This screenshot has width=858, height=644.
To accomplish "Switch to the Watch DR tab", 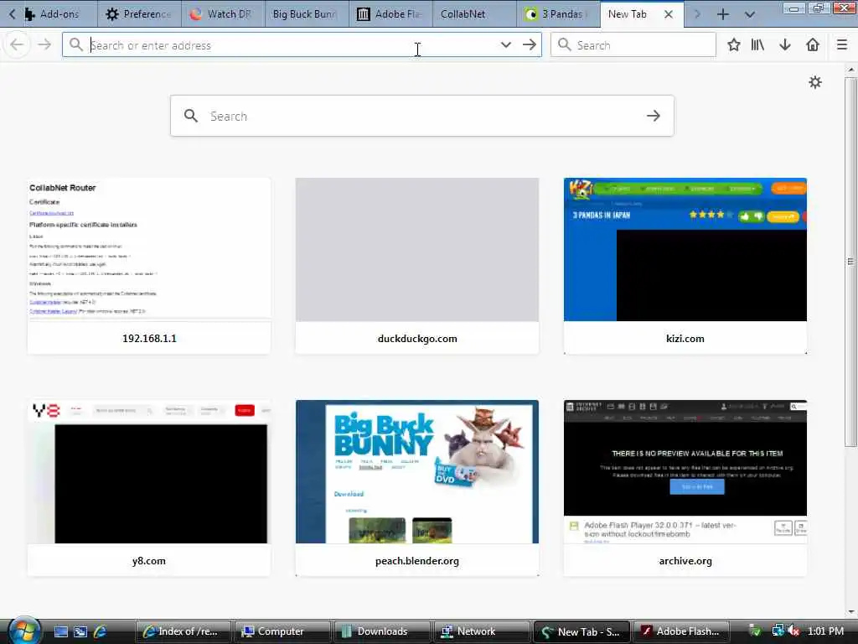I will tap(223, 14).
